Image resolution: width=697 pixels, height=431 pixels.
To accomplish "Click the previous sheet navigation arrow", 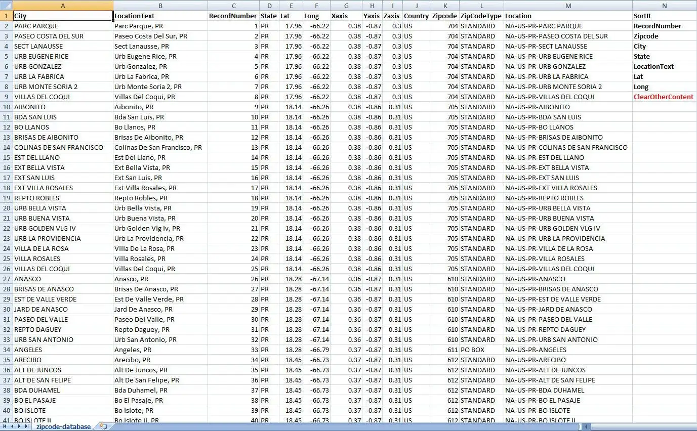I will [12, 426].
